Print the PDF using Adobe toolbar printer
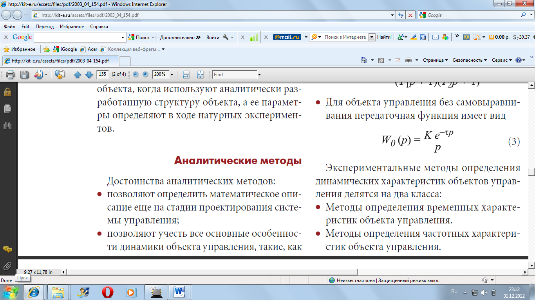535x300 pixels. tap(10, 75)
